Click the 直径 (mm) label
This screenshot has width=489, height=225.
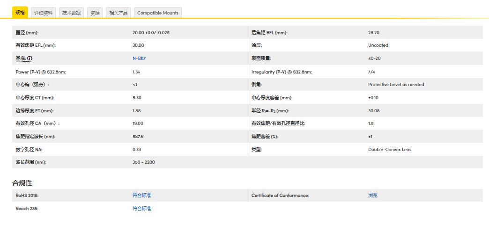click(27, 32)
